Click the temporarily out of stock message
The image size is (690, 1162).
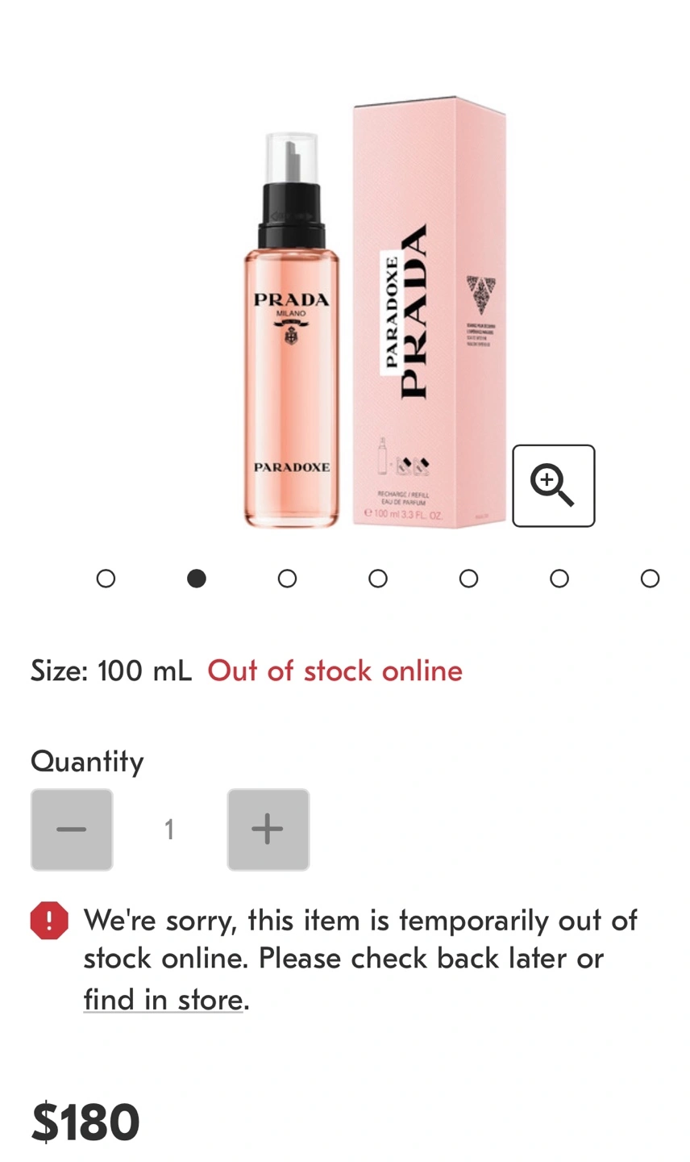pyautogui.click(x=360, y=959)
